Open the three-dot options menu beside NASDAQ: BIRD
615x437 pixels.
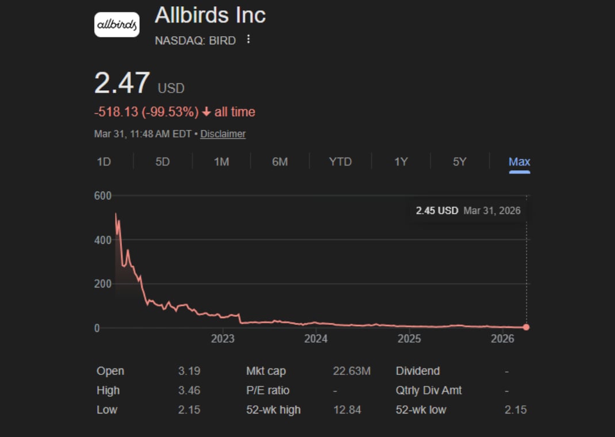pyautogui.click(x=249, y=40)
